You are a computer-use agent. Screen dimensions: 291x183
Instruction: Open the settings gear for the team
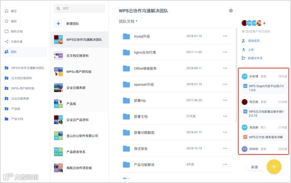point(231,11)
